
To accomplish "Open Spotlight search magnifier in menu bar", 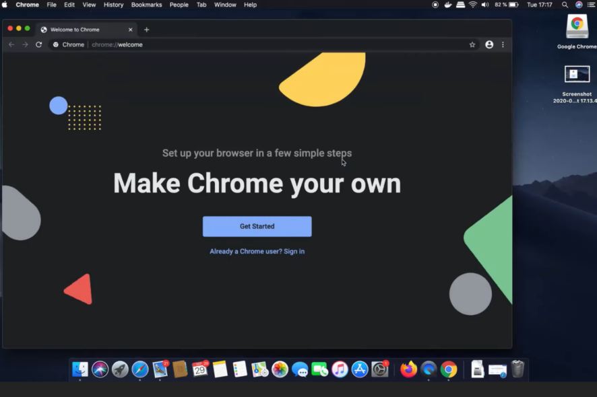I will (565, 5).
